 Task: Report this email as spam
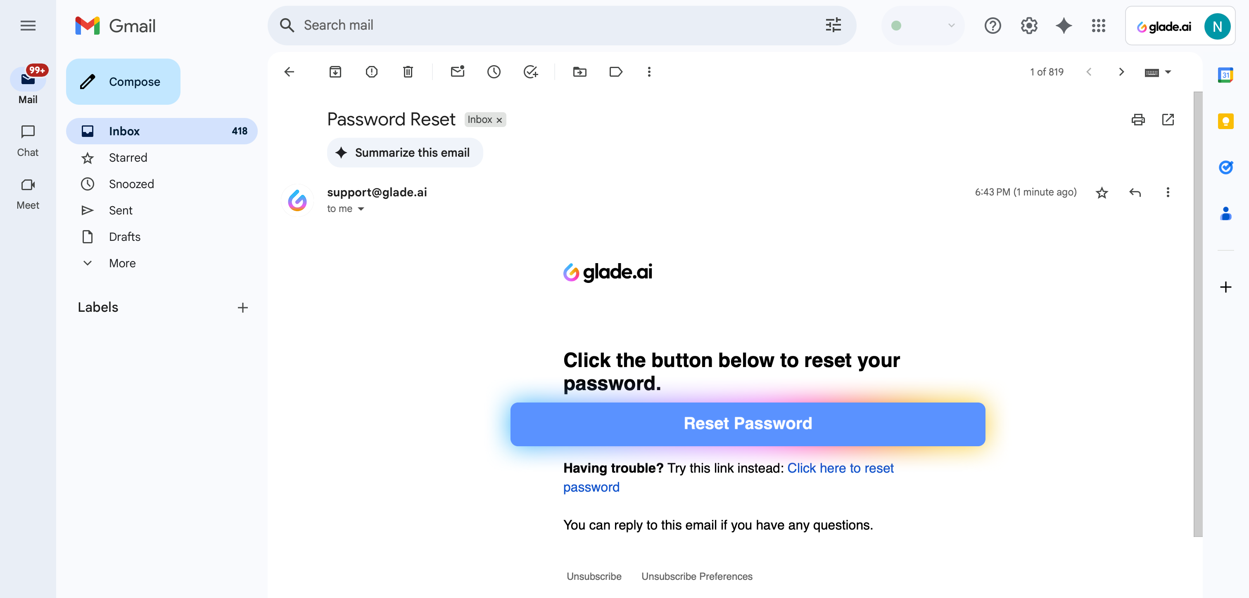371,72
